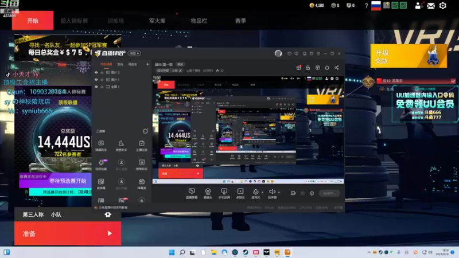The height and width of the screenshot is (258, 459).
Task: Open 视频连麦 tool in the toolbox
Action: click(101, 165)
